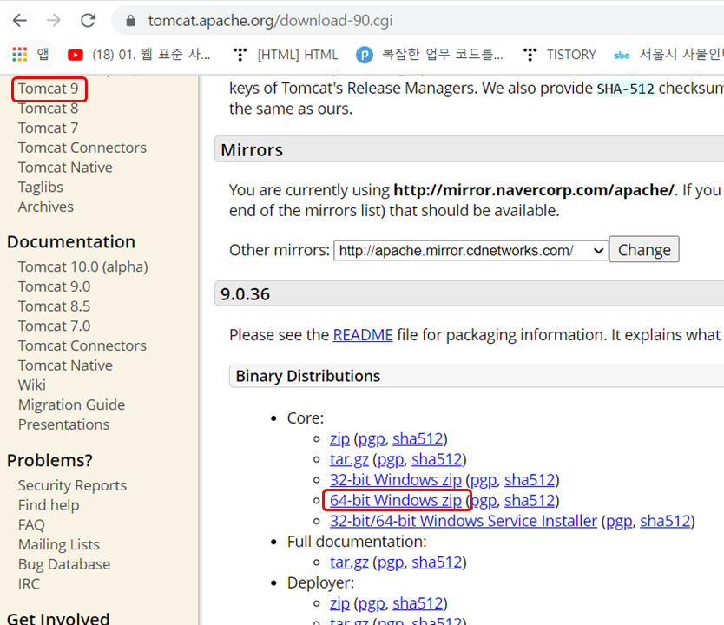Click the URL address bar
The width and height of the screenshot is (724, 625).
[416, 21]
